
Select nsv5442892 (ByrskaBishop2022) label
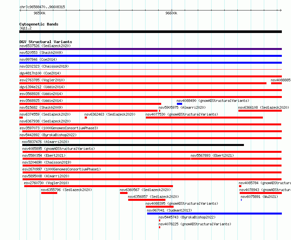click(x=48, y=135)
